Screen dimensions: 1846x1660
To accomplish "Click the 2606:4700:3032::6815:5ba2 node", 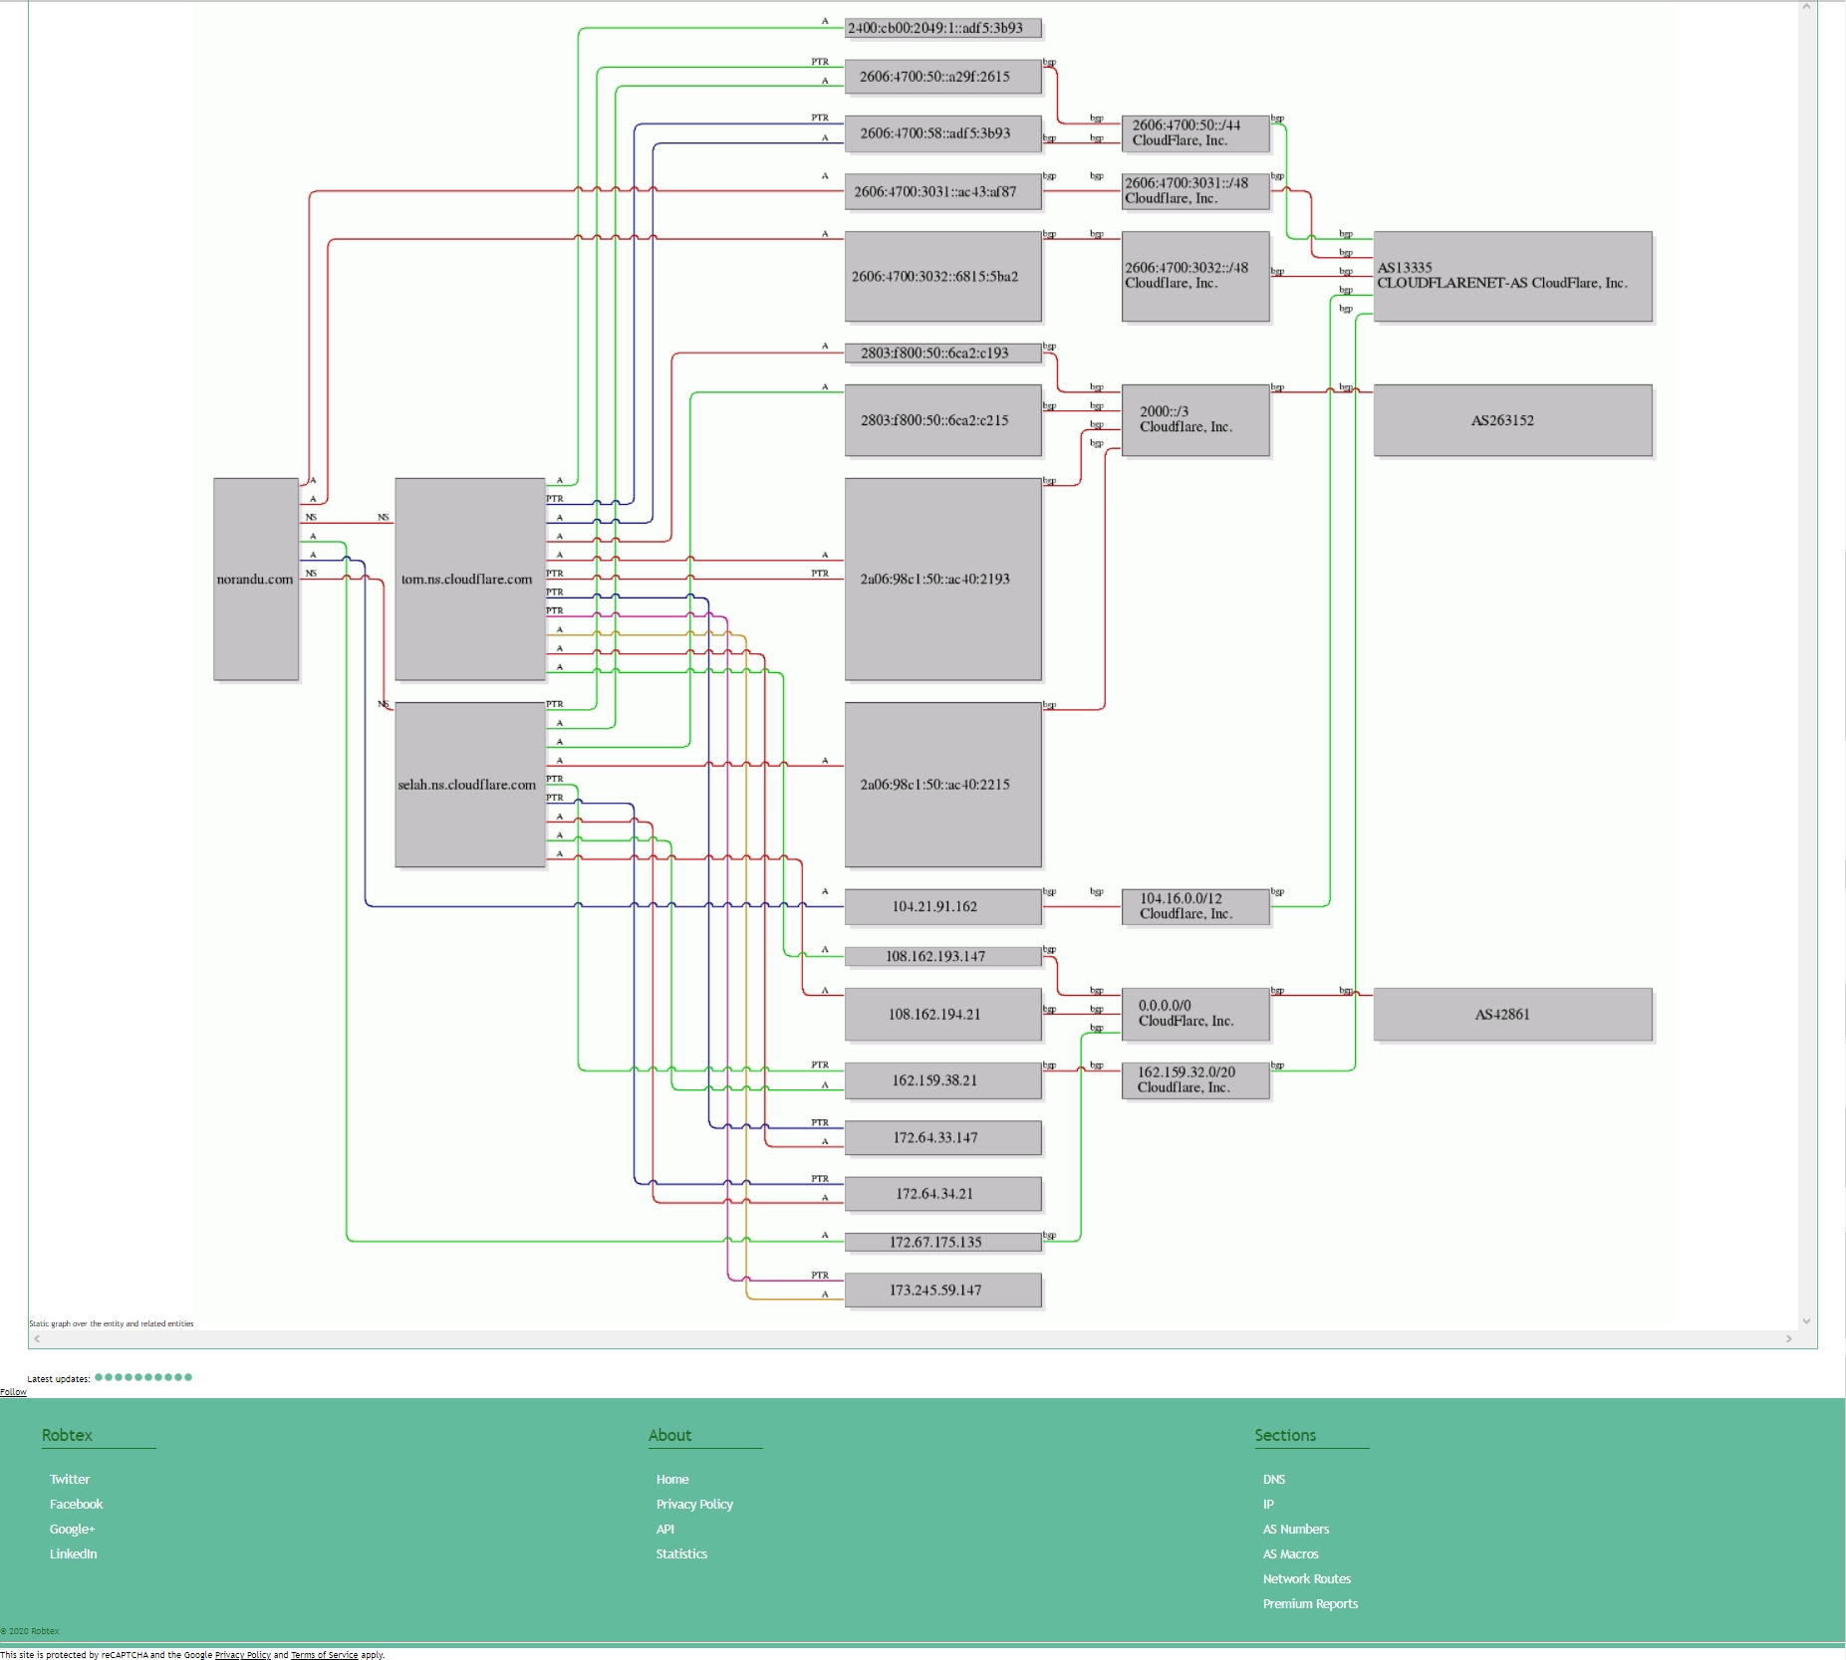I will 943,276.
